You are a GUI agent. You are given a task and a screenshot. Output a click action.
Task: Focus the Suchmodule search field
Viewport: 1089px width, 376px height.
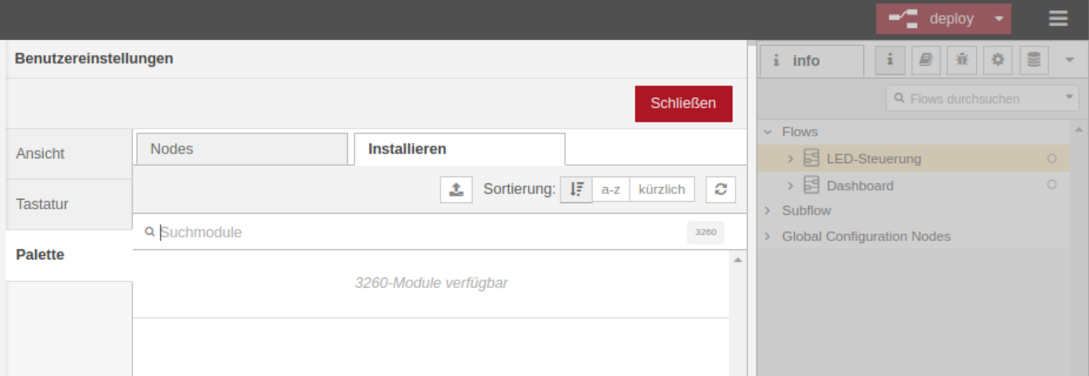click(419, 233)
